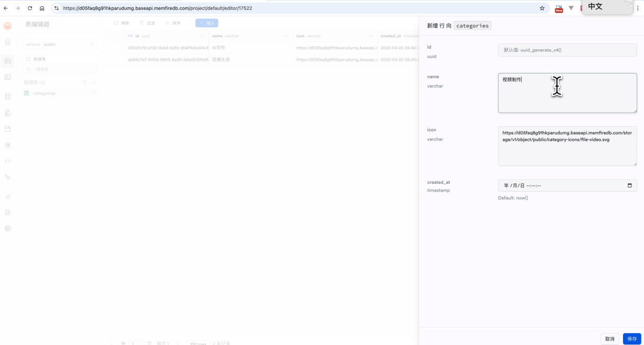This screenshot has height=345, width=644.
Task: Click 取消 to cancel adding row
Action: tap(609, 339)
